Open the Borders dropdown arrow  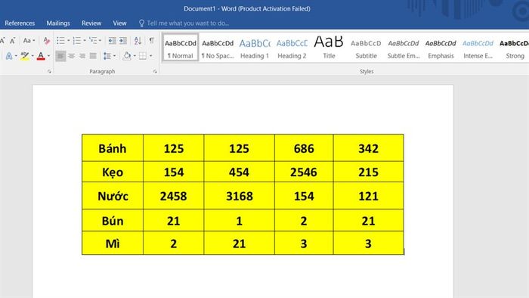coord(151,56)
